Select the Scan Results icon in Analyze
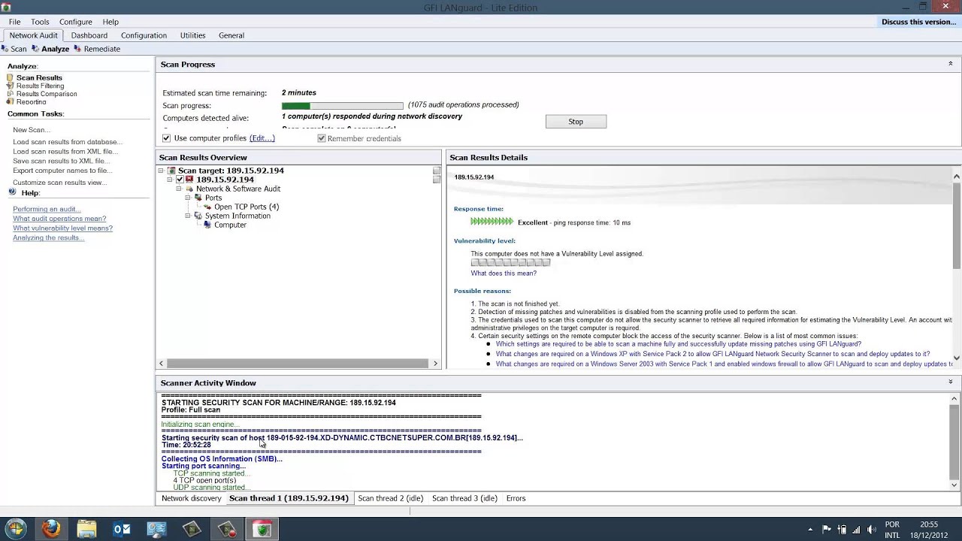Image resolution: width=962 pixels, height=541 pixels. (11, 77)
